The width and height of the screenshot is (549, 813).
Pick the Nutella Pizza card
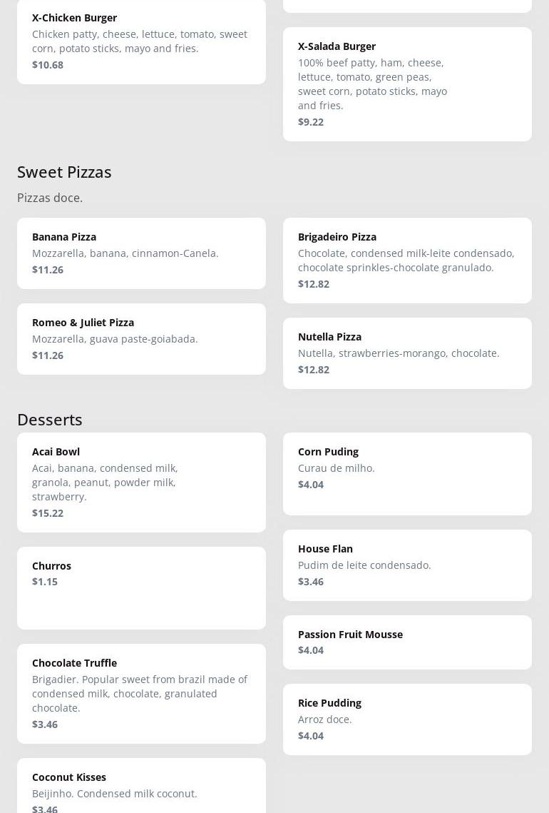[x=407, y=353]
